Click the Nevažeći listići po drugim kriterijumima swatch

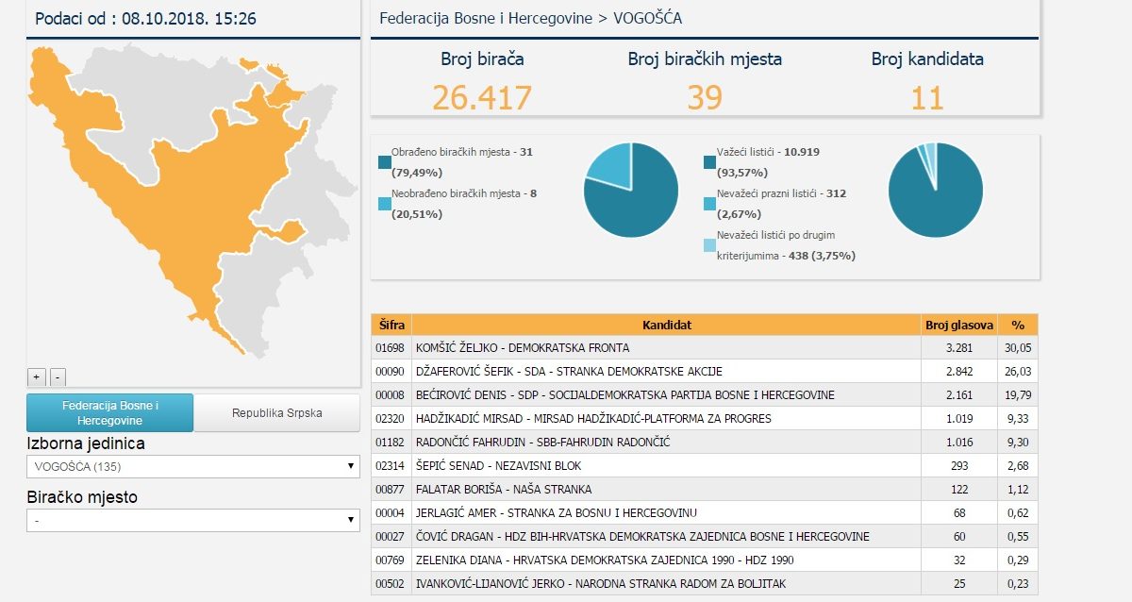pos(708,244)
